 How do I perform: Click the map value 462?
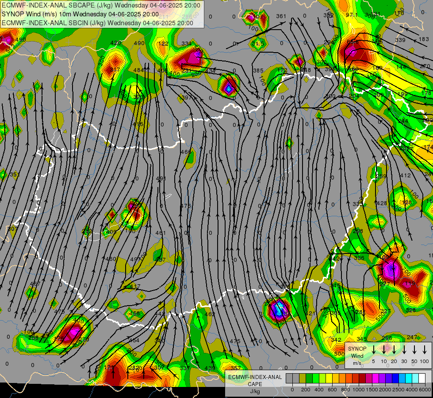point(210,314)
